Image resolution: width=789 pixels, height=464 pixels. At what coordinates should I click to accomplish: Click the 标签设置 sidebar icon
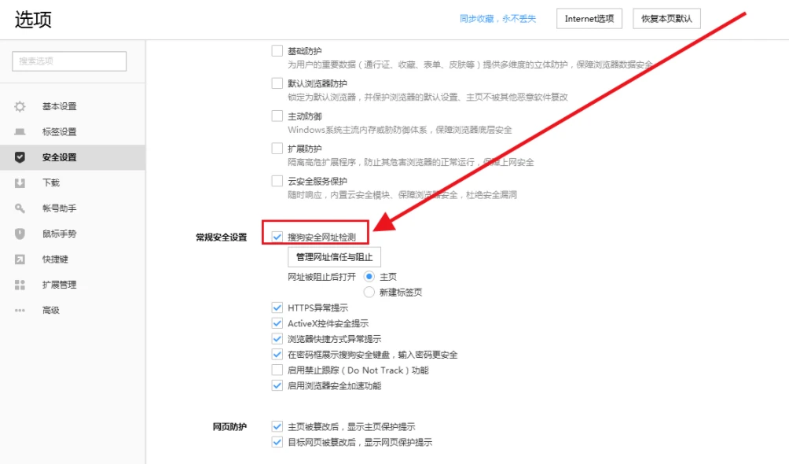pyautogui.click(x=20, y=132)
